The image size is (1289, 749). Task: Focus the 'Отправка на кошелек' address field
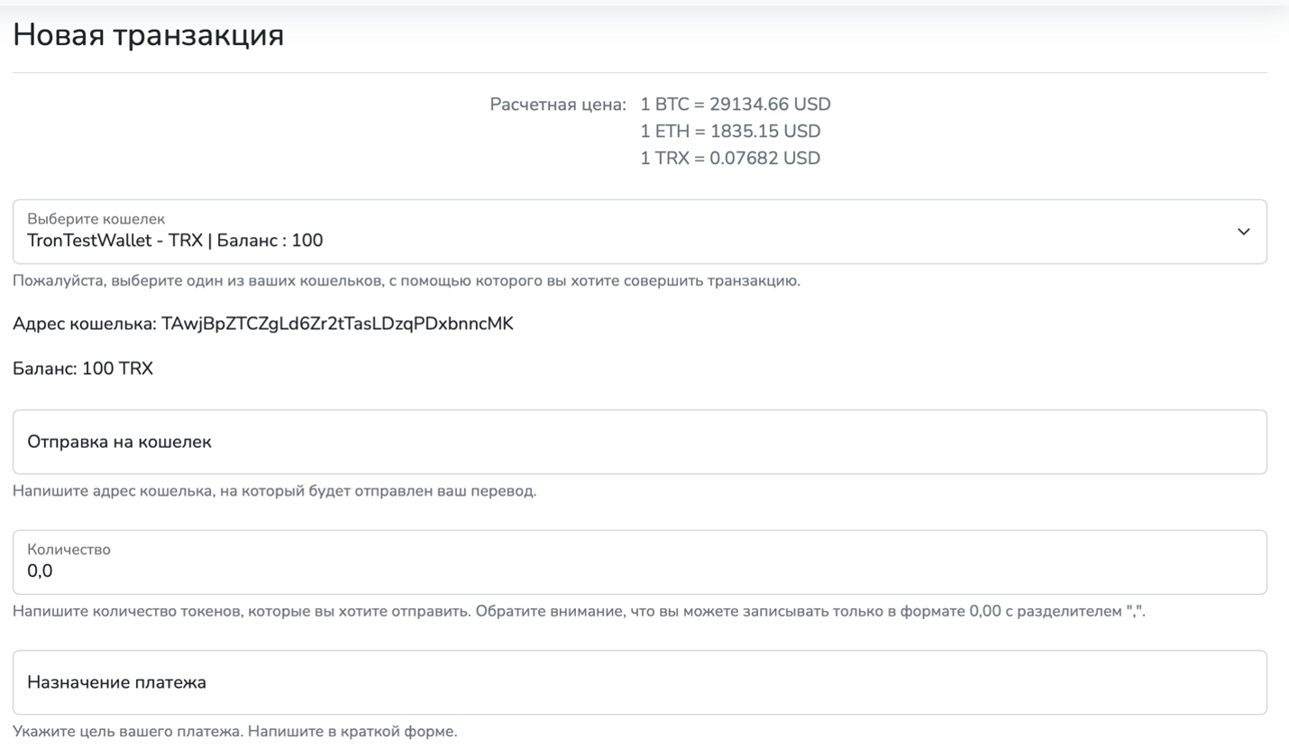639,443
